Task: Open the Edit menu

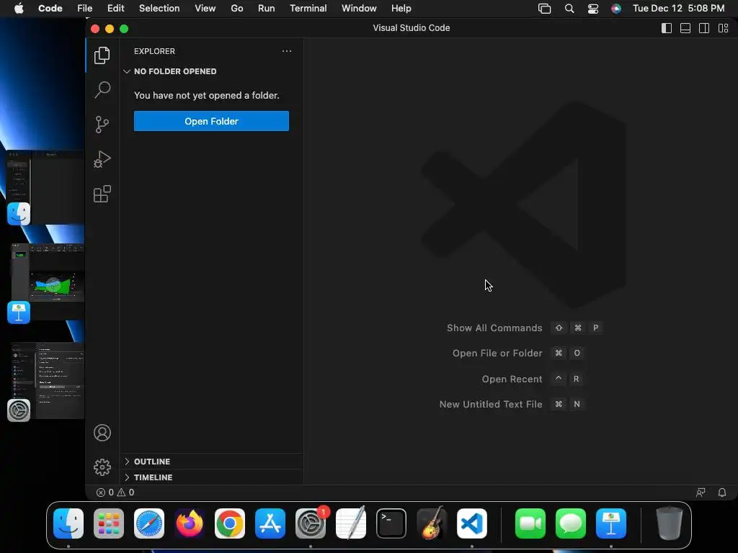Action: (x=116, y=9)
